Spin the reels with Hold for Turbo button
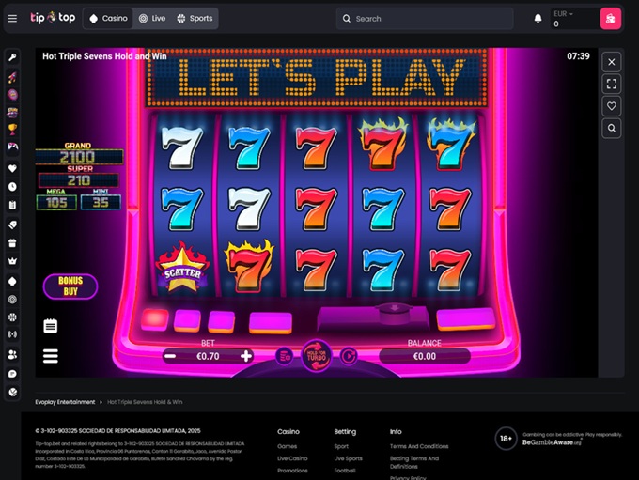Viewport: 639px width, 480px height. [x=317, y=357]
